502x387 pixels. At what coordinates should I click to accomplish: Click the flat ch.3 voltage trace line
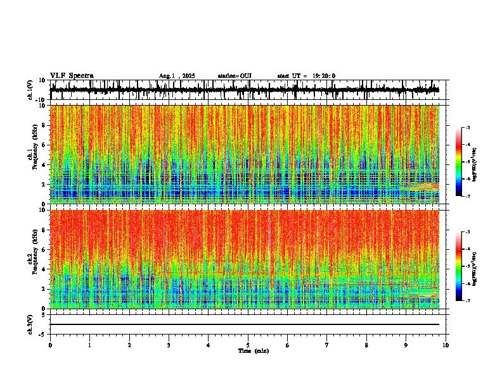tap(244, 324)
